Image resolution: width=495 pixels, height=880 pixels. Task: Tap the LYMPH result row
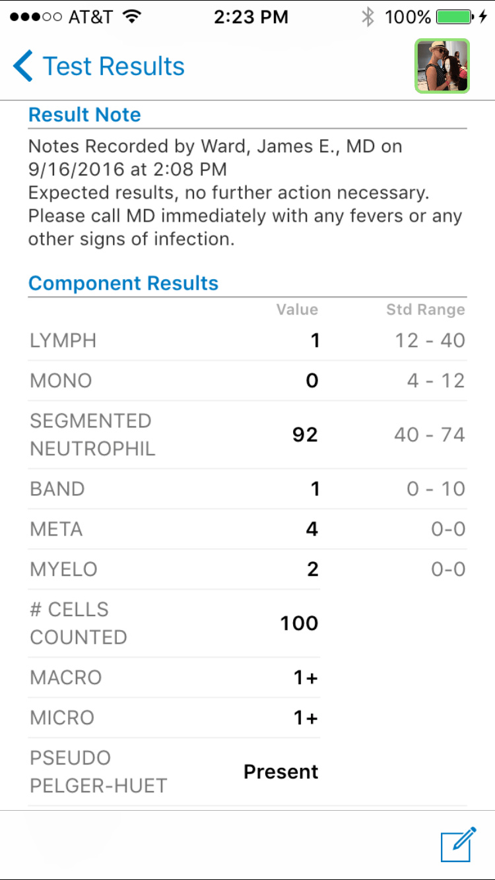click(247, 341)
